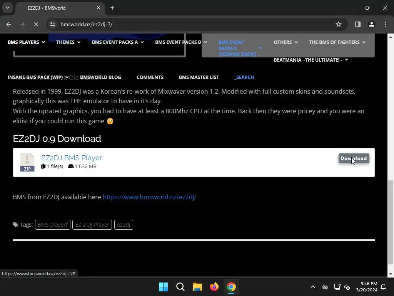Follow the bmsworld.nz/ez2dj/ link
This screenshot has width=394, height=296.
150,197
